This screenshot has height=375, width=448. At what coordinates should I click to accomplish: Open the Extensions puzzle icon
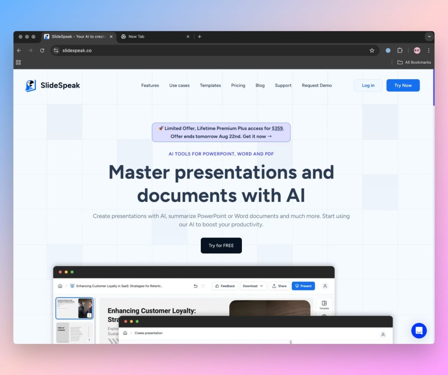click(400, 51)
